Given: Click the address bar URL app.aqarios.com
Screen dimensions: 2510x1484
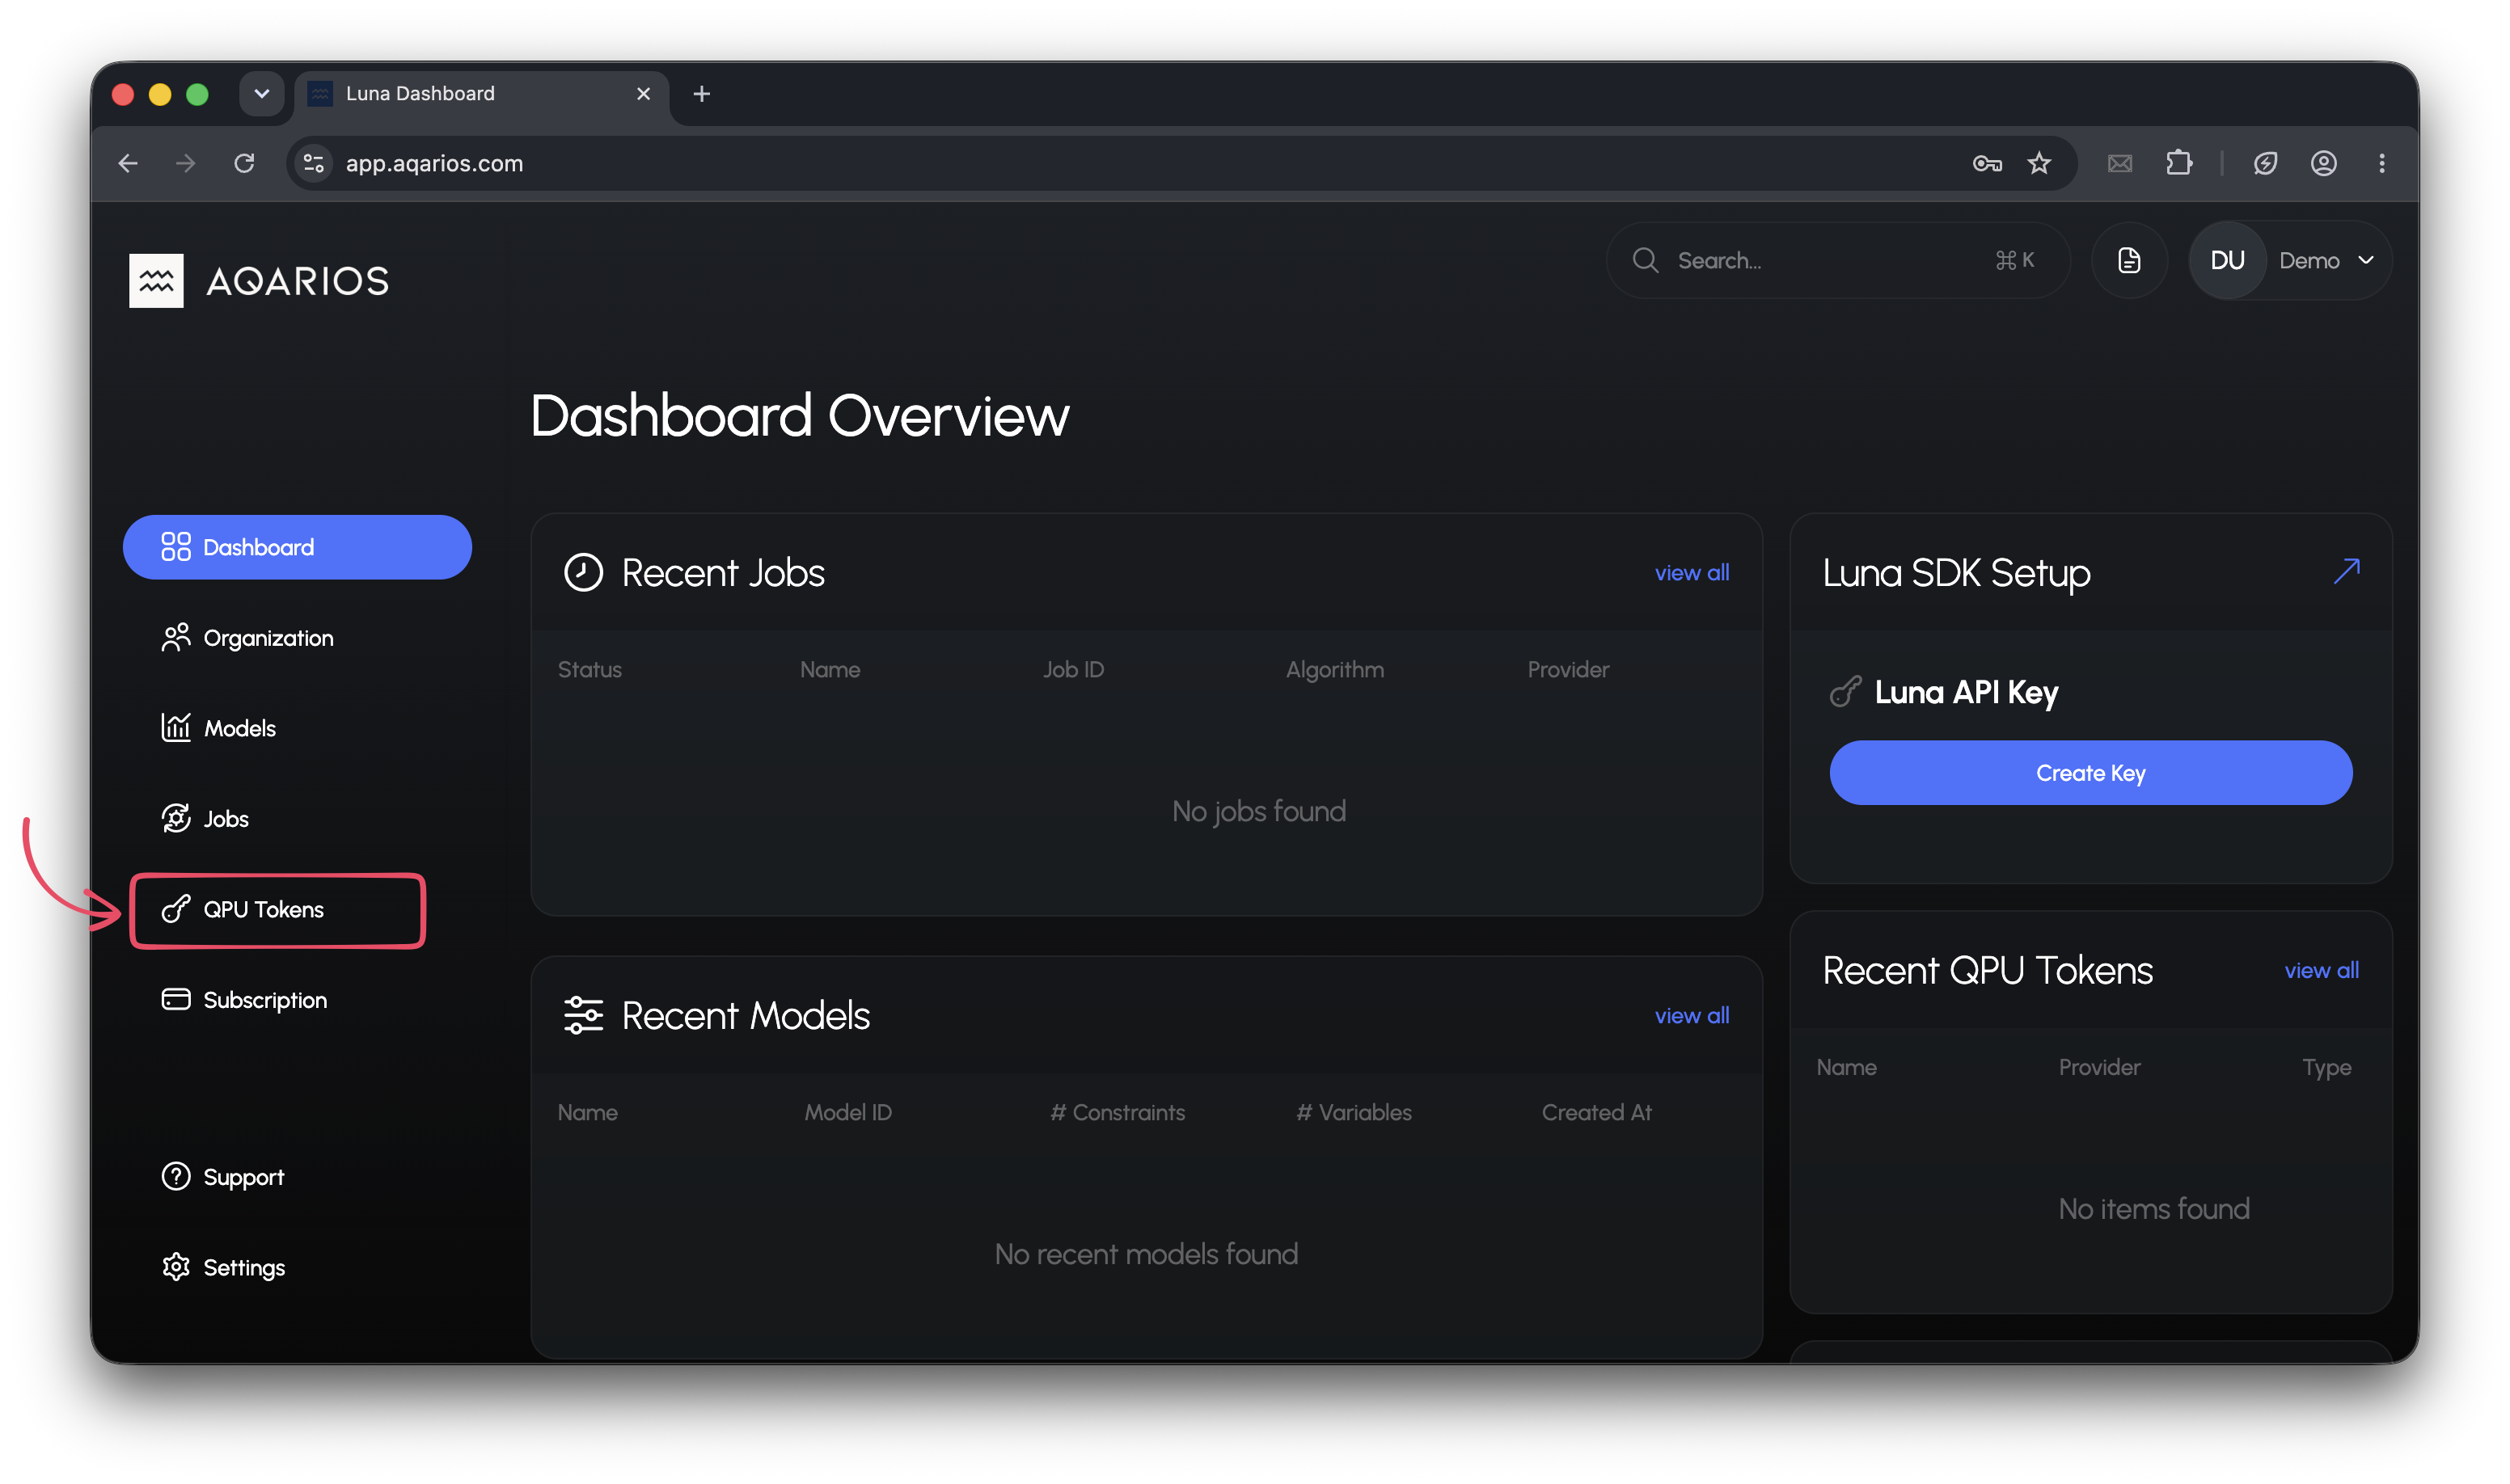Looking at the screenshot, I should tap(434, 163).
